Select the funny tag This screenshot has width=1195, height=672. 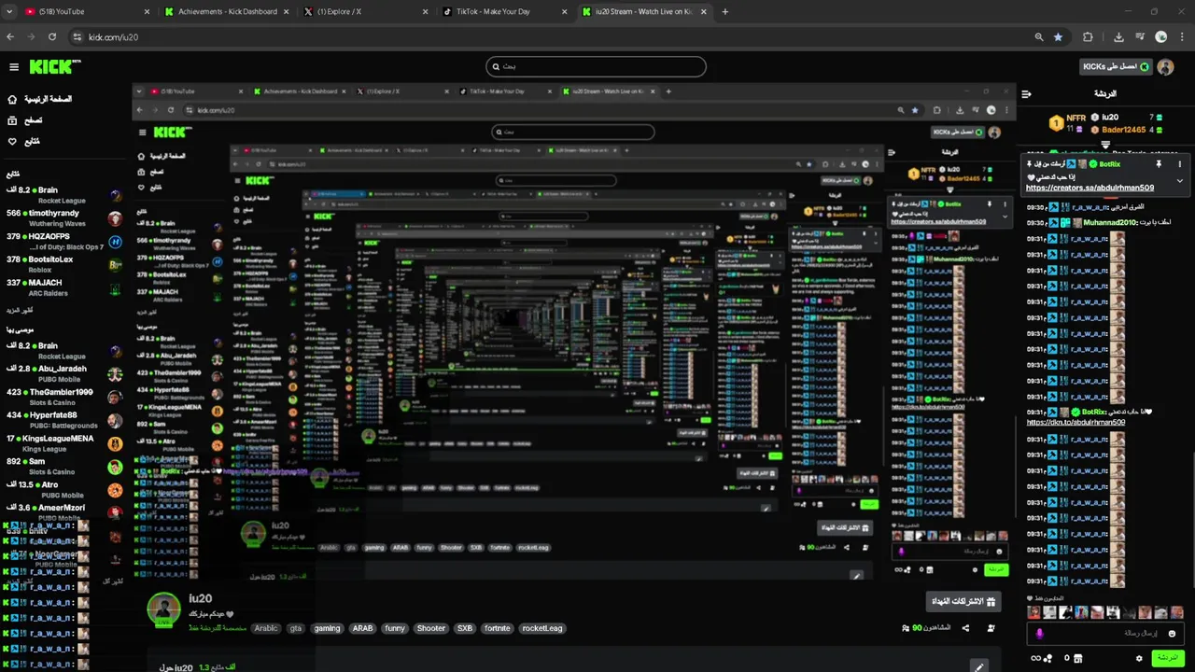tap(395, 628)
